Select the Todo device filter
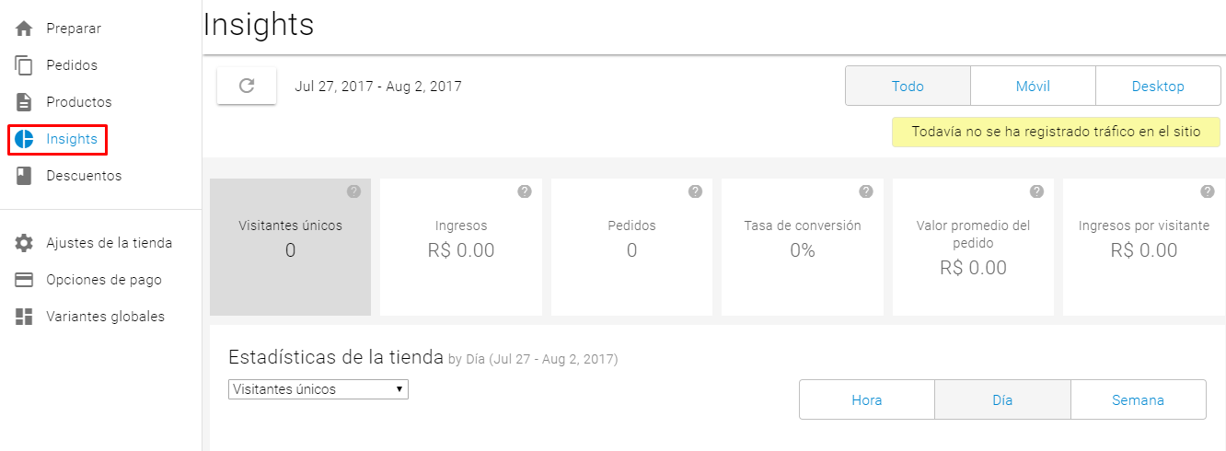This screenshot has height=451, width=1226. 908,87
